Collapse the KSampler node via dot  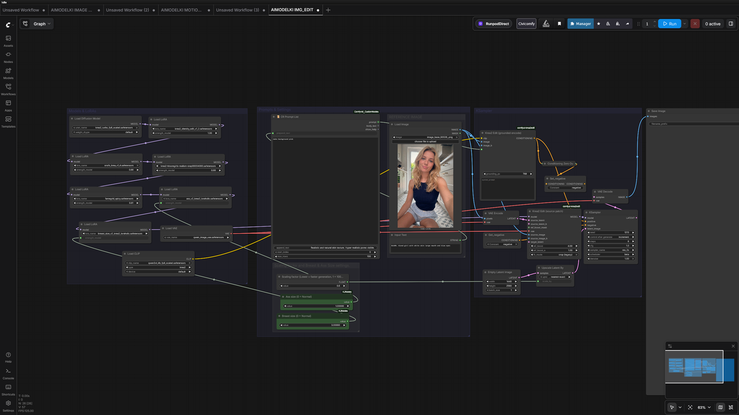(x=586, y=212)
